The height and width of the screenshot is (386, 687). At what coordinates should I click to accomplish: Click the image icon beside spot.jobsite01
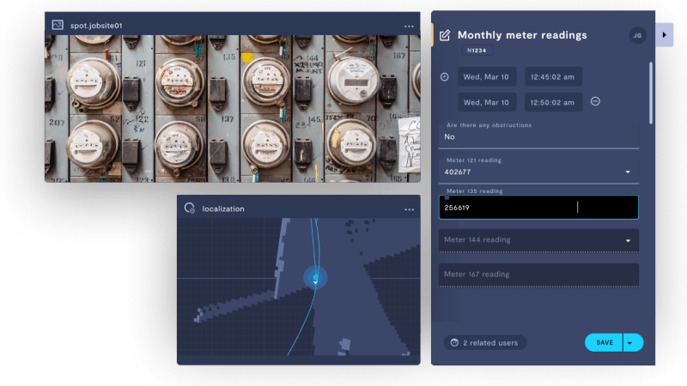coord(58,25)
